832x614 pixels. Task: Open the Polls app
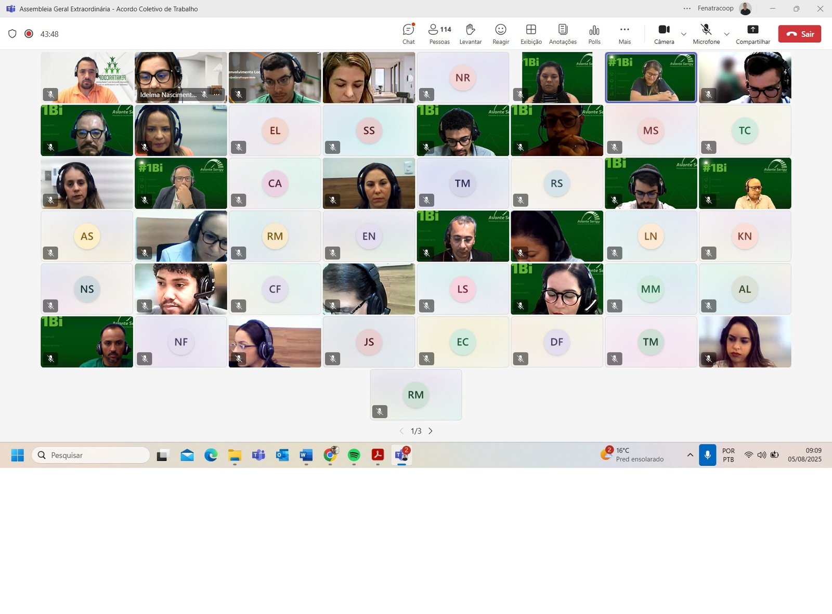[x=594, y=34]
